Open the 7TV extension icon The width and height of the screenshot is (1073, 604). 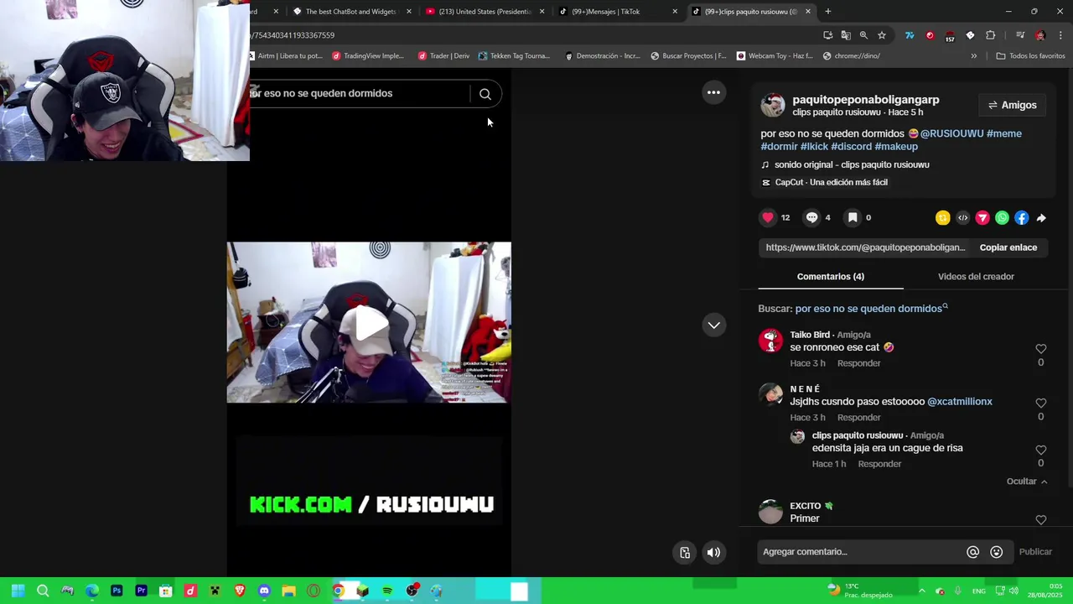[910, 35]
